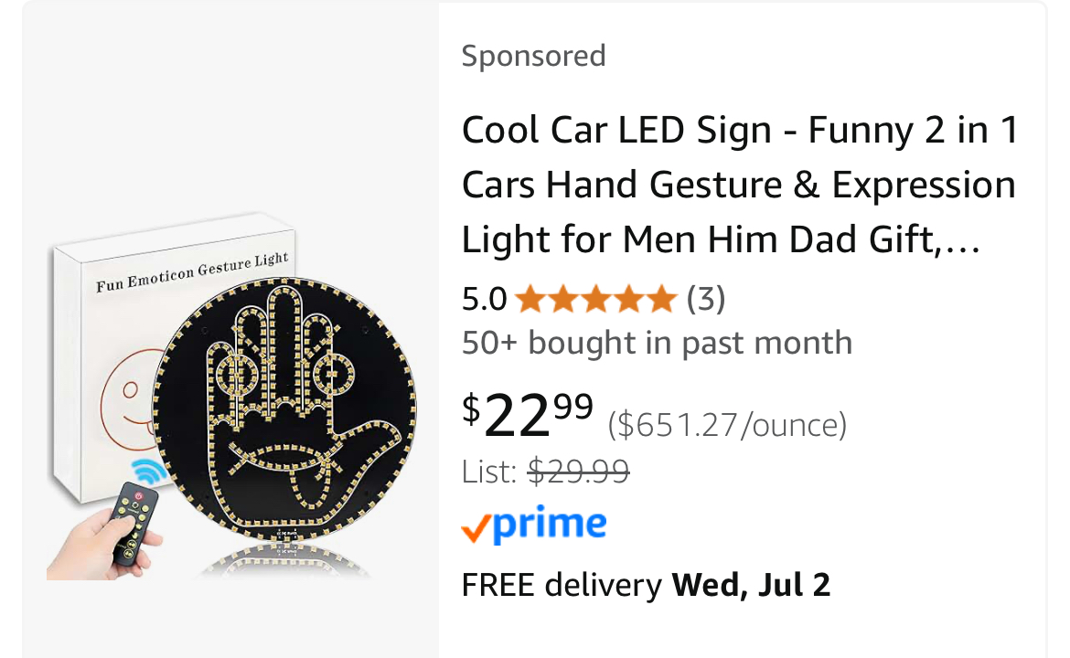Viewport: 1070px width, 658px height.
Task: Click the Sponsored label
Action: (x=534, y=56)
